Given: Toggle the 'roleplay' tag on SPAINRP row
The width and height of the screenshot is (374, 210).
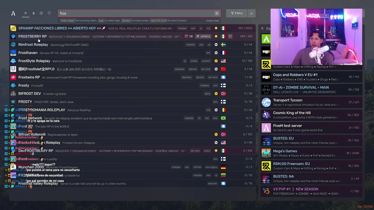Looking at the screenshot, I should point(182,28).
